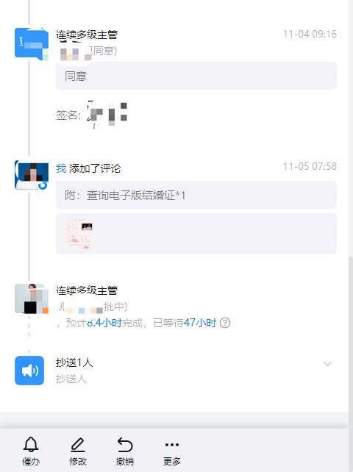The height and width of the screenshot is (472, 353).
Task: Open the marriage certificate image thumbnail
Action: (79, 234)
